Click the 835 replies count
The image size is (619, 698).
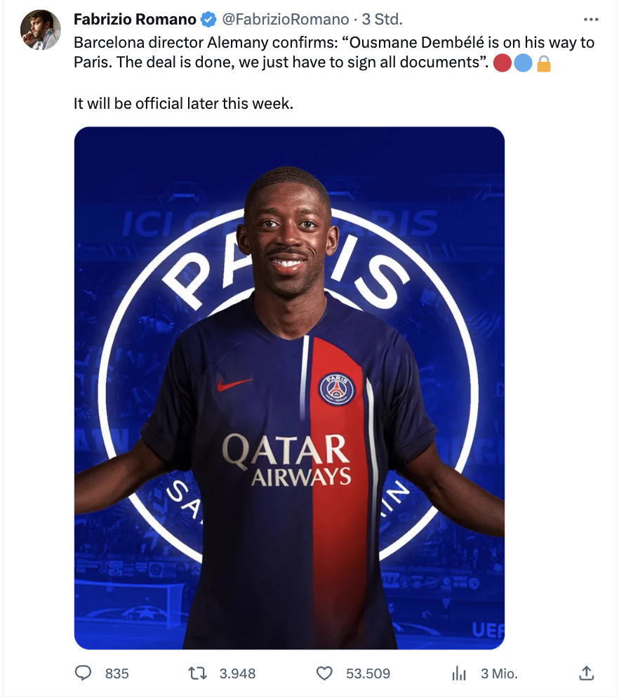pyautogui.click(x=117, y=673)
